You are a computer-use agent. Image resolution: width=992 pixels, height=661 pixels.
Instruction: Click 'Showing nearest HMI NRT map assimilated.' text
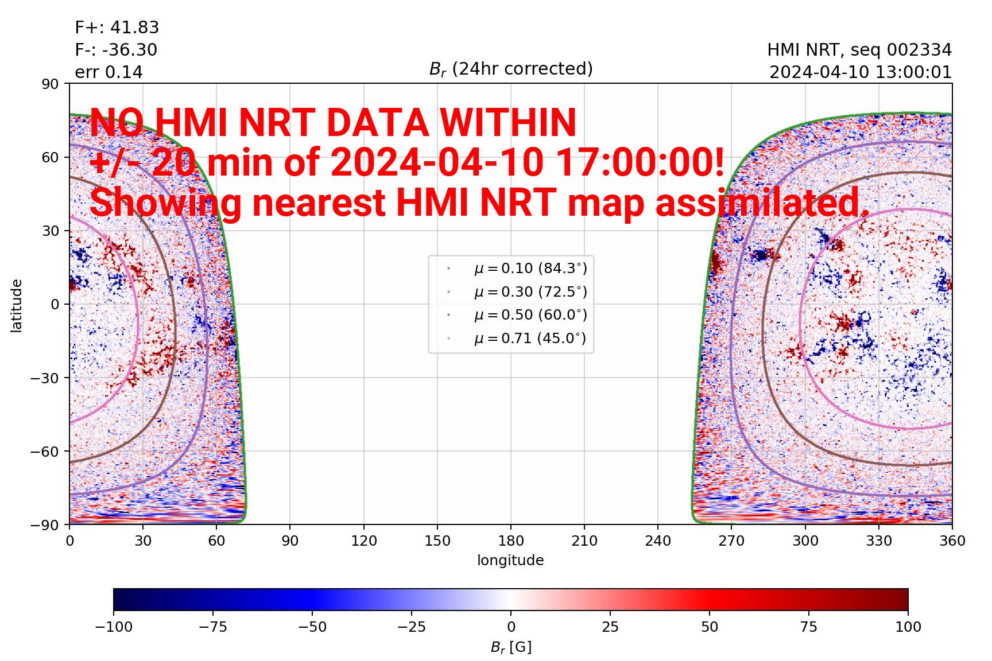479,203
